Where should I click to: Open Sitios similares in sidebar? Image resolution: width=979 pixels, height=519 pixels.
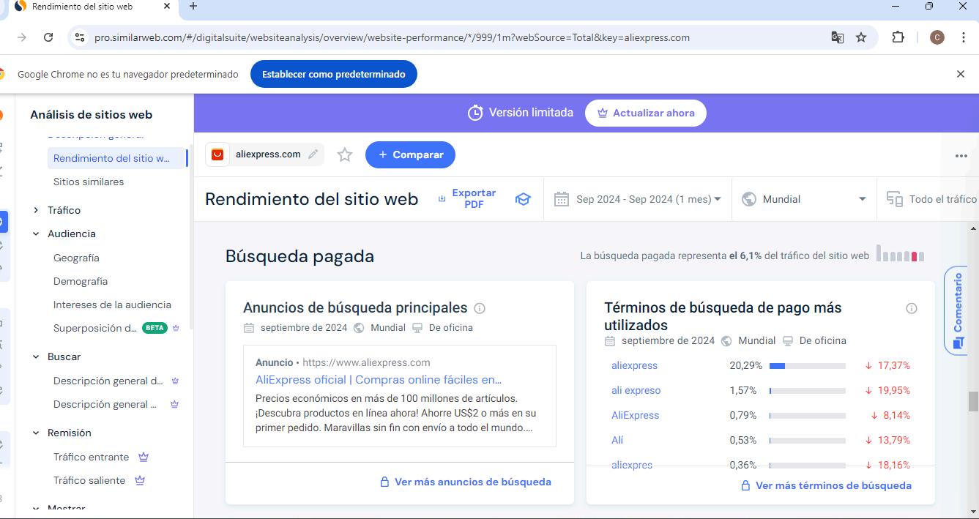pos(89,182)
